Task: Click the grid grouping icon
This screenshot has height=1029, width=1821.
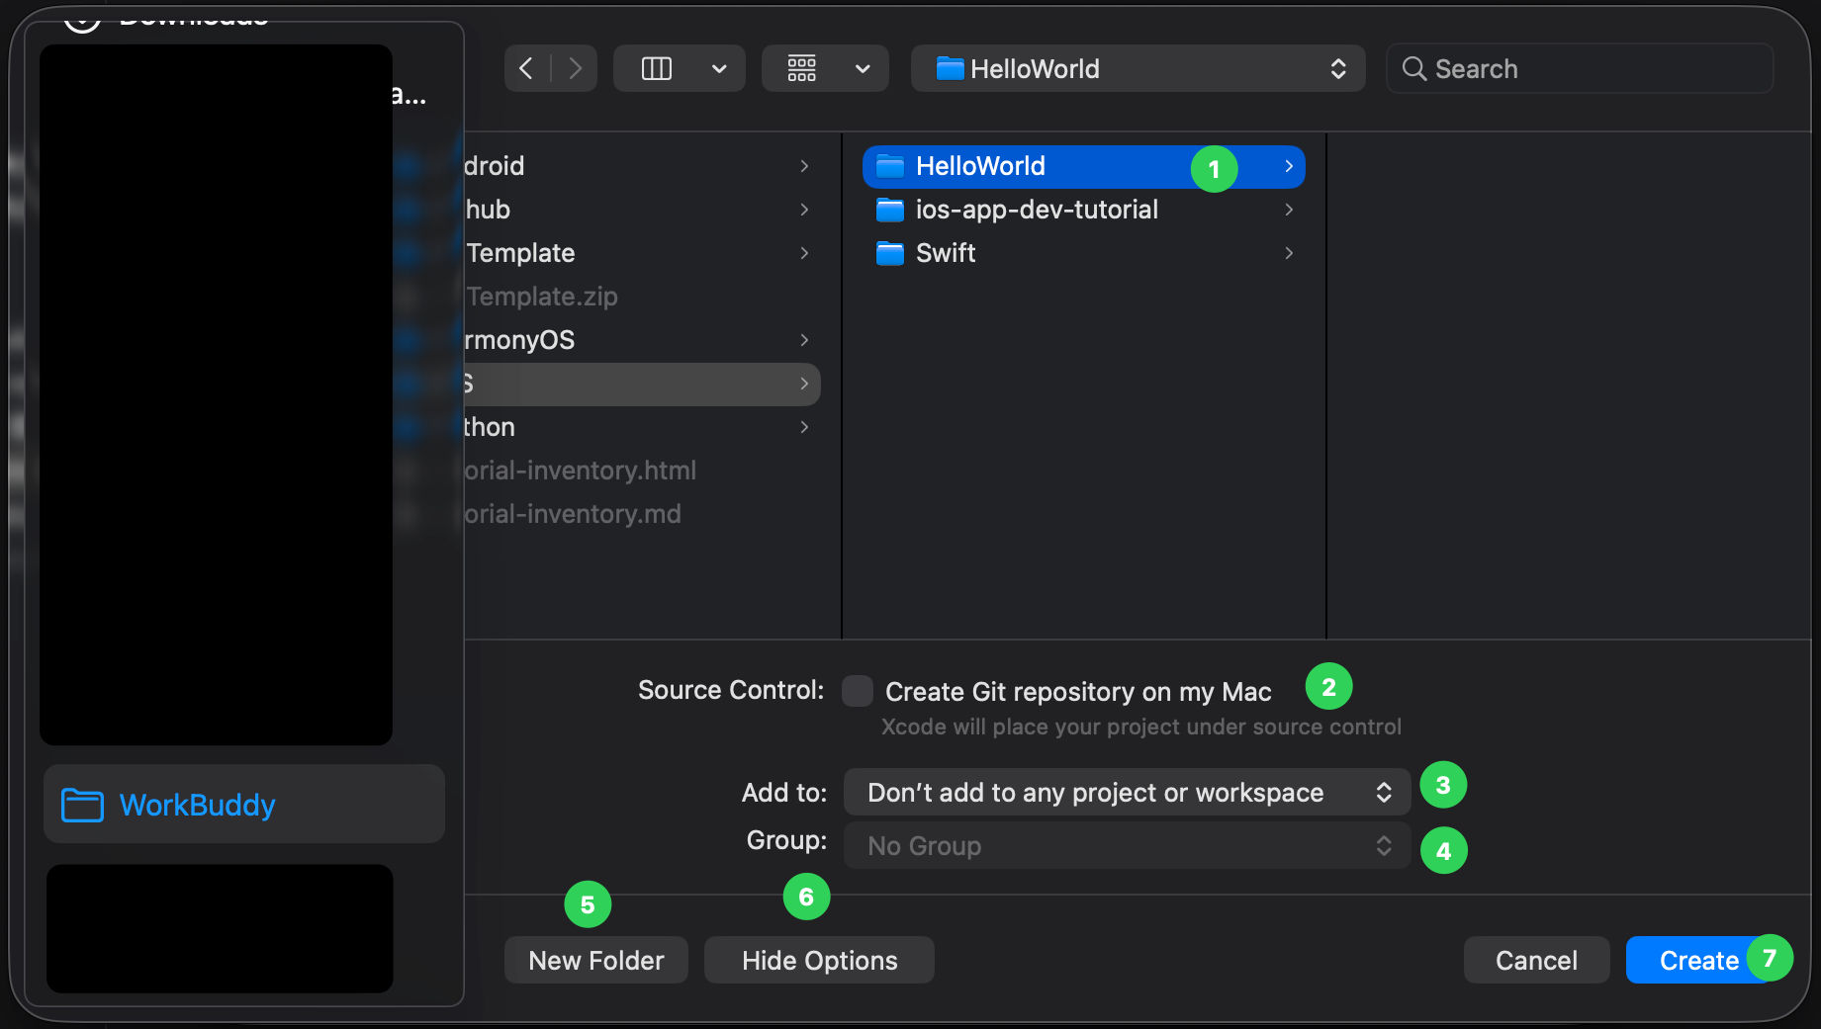Action: 801,68
